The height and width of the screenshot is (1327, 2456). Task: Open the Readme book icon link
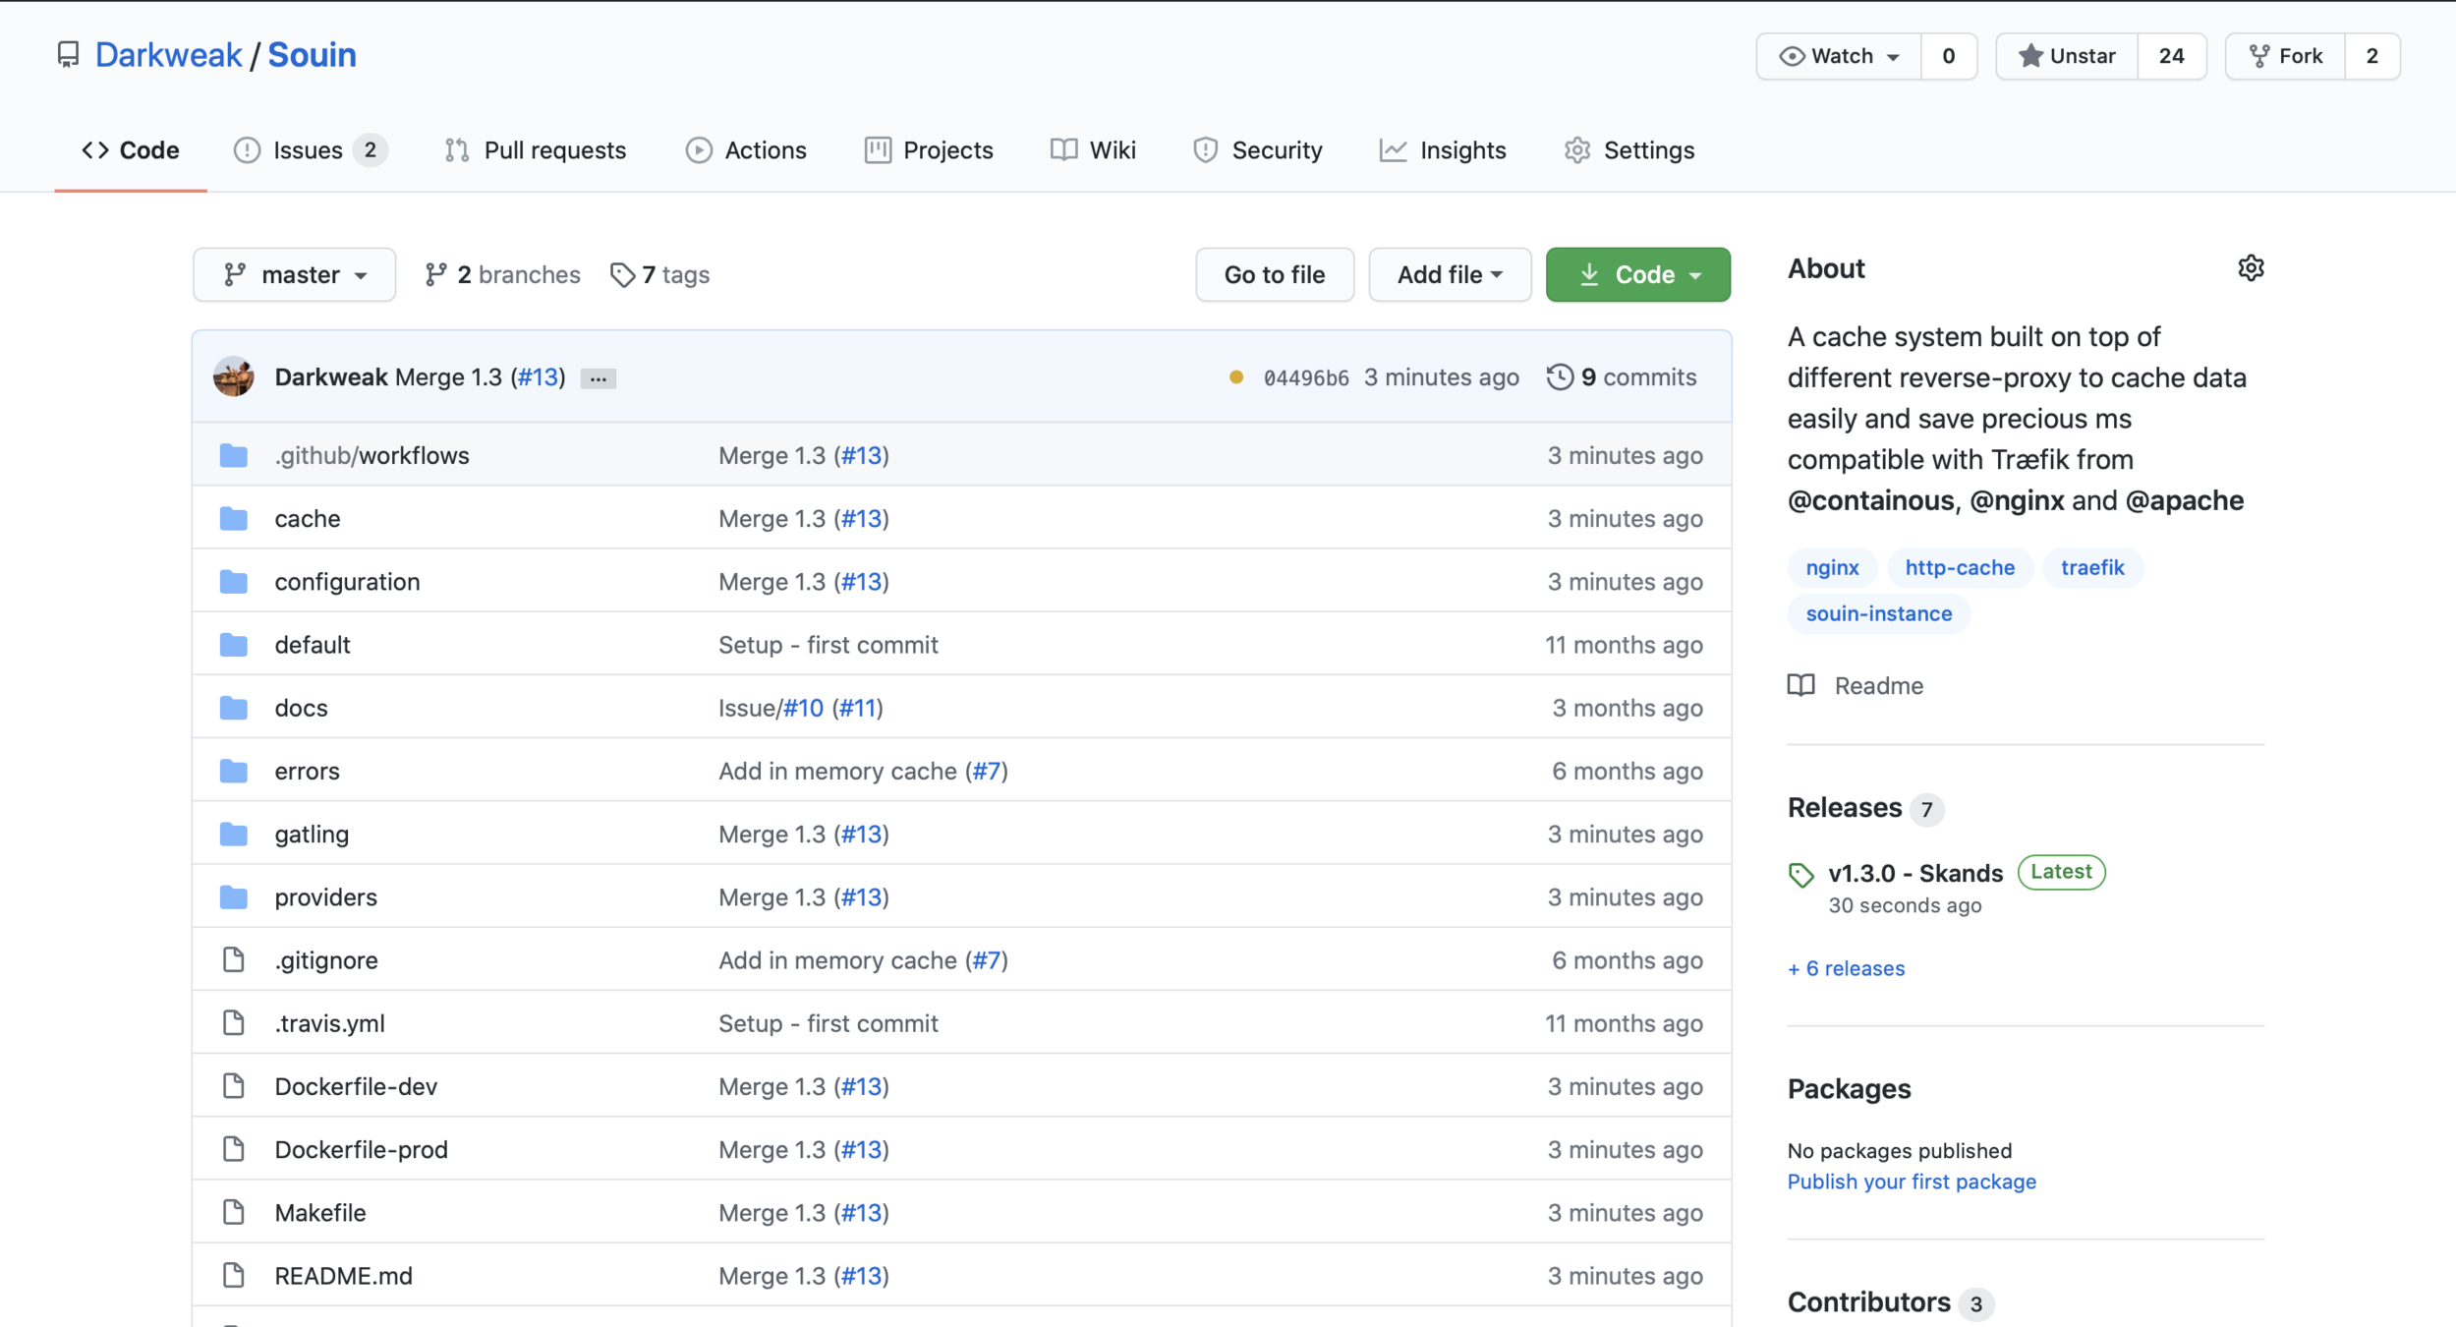click(1801, 685)
